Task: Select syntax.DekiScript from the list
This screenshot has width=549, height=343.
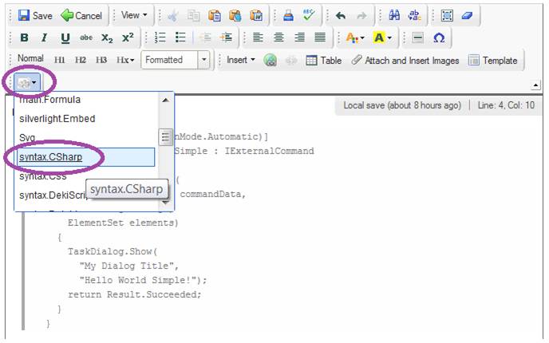Action: pos(53,195)
